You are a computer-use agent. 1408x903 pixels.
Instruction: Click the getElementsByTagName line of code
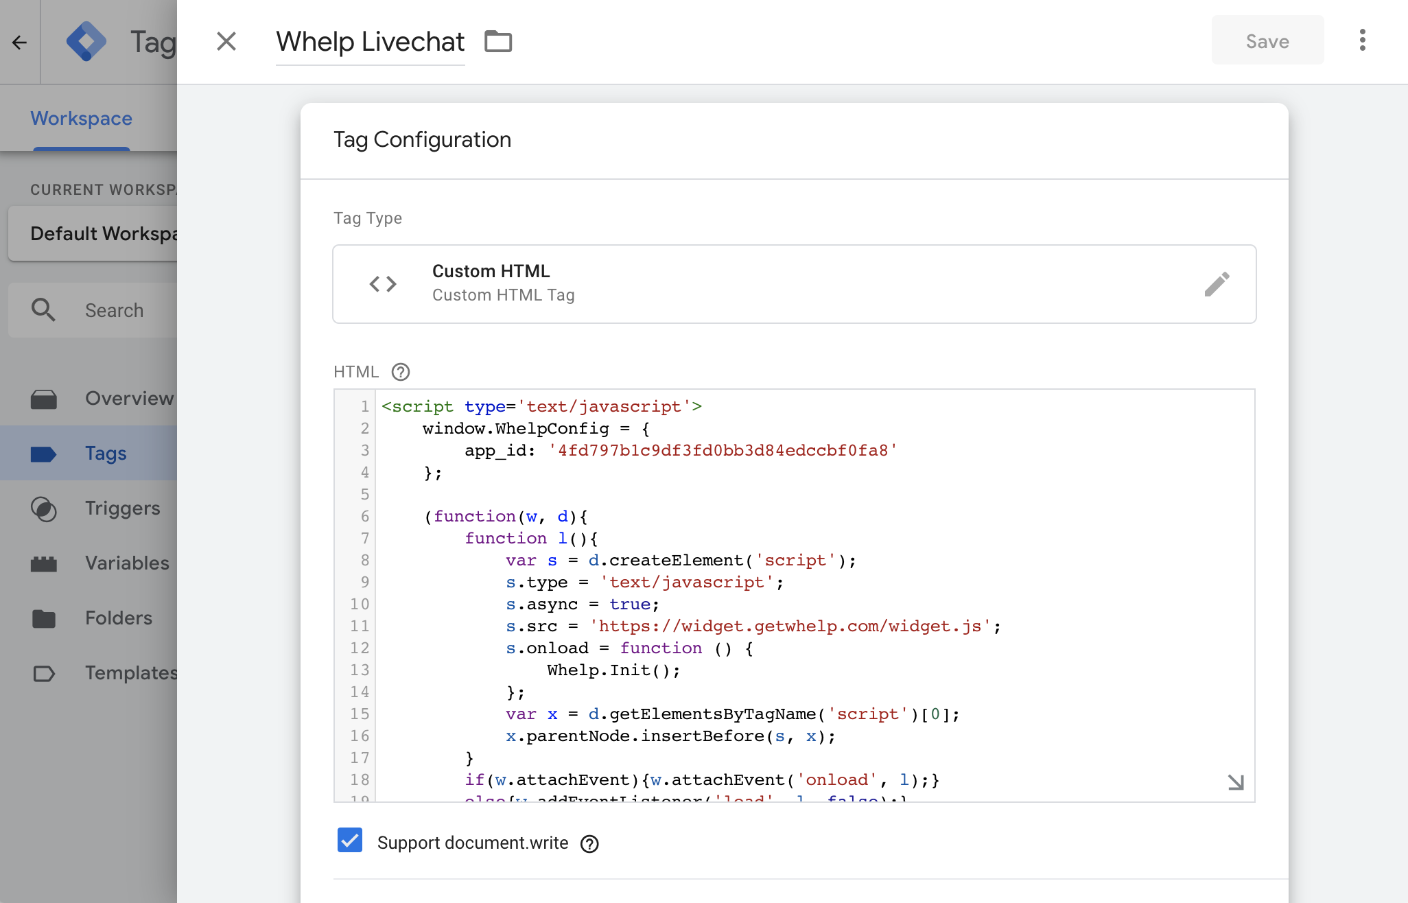click(x=733, y=714)
